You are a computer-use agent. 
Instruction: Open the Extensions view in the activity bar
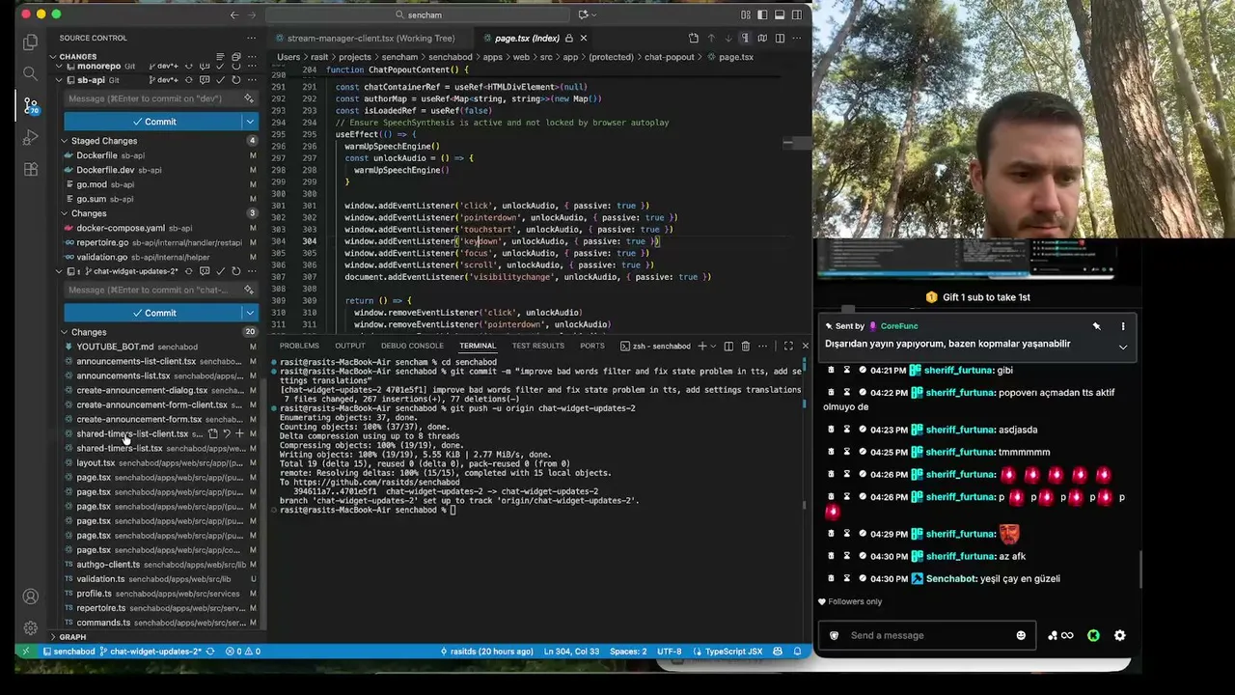(x=30, y=170)
